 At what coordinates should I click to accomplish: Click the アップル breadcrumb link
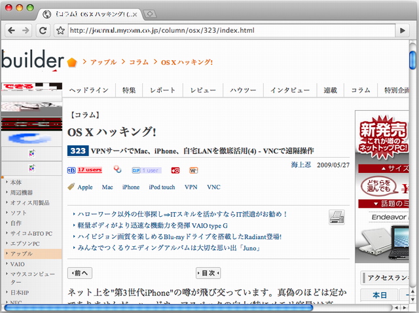tap(103, 62)
